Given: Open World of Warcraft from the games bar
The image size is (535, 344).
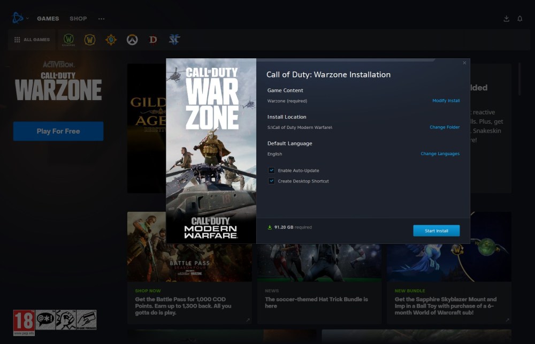Looking at the screenshot, I should pos(89,39).
